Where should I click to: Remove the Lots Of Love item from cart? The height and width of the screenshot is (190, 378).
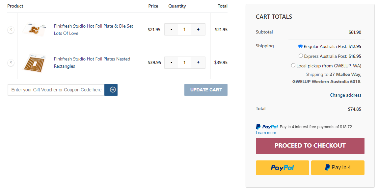11,29
